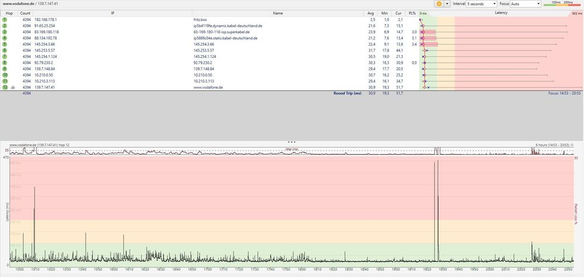Select the hop 11 green circle icon
The width and height of the screenshot is (584, 277).
[x=5, y=81]
